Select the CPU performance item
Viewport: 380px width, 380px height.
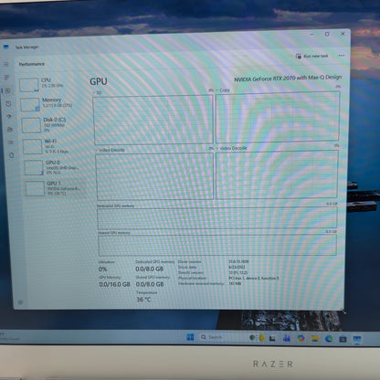coord(48,85)
